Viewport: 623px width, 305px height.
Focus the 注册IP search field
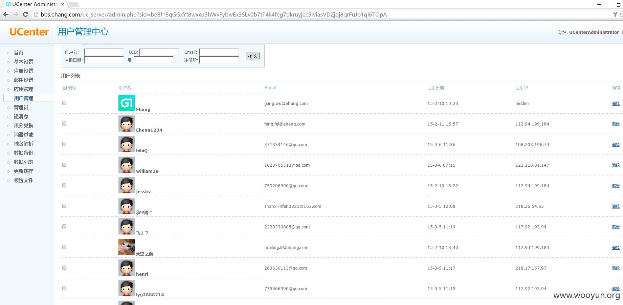coord(219,60)
